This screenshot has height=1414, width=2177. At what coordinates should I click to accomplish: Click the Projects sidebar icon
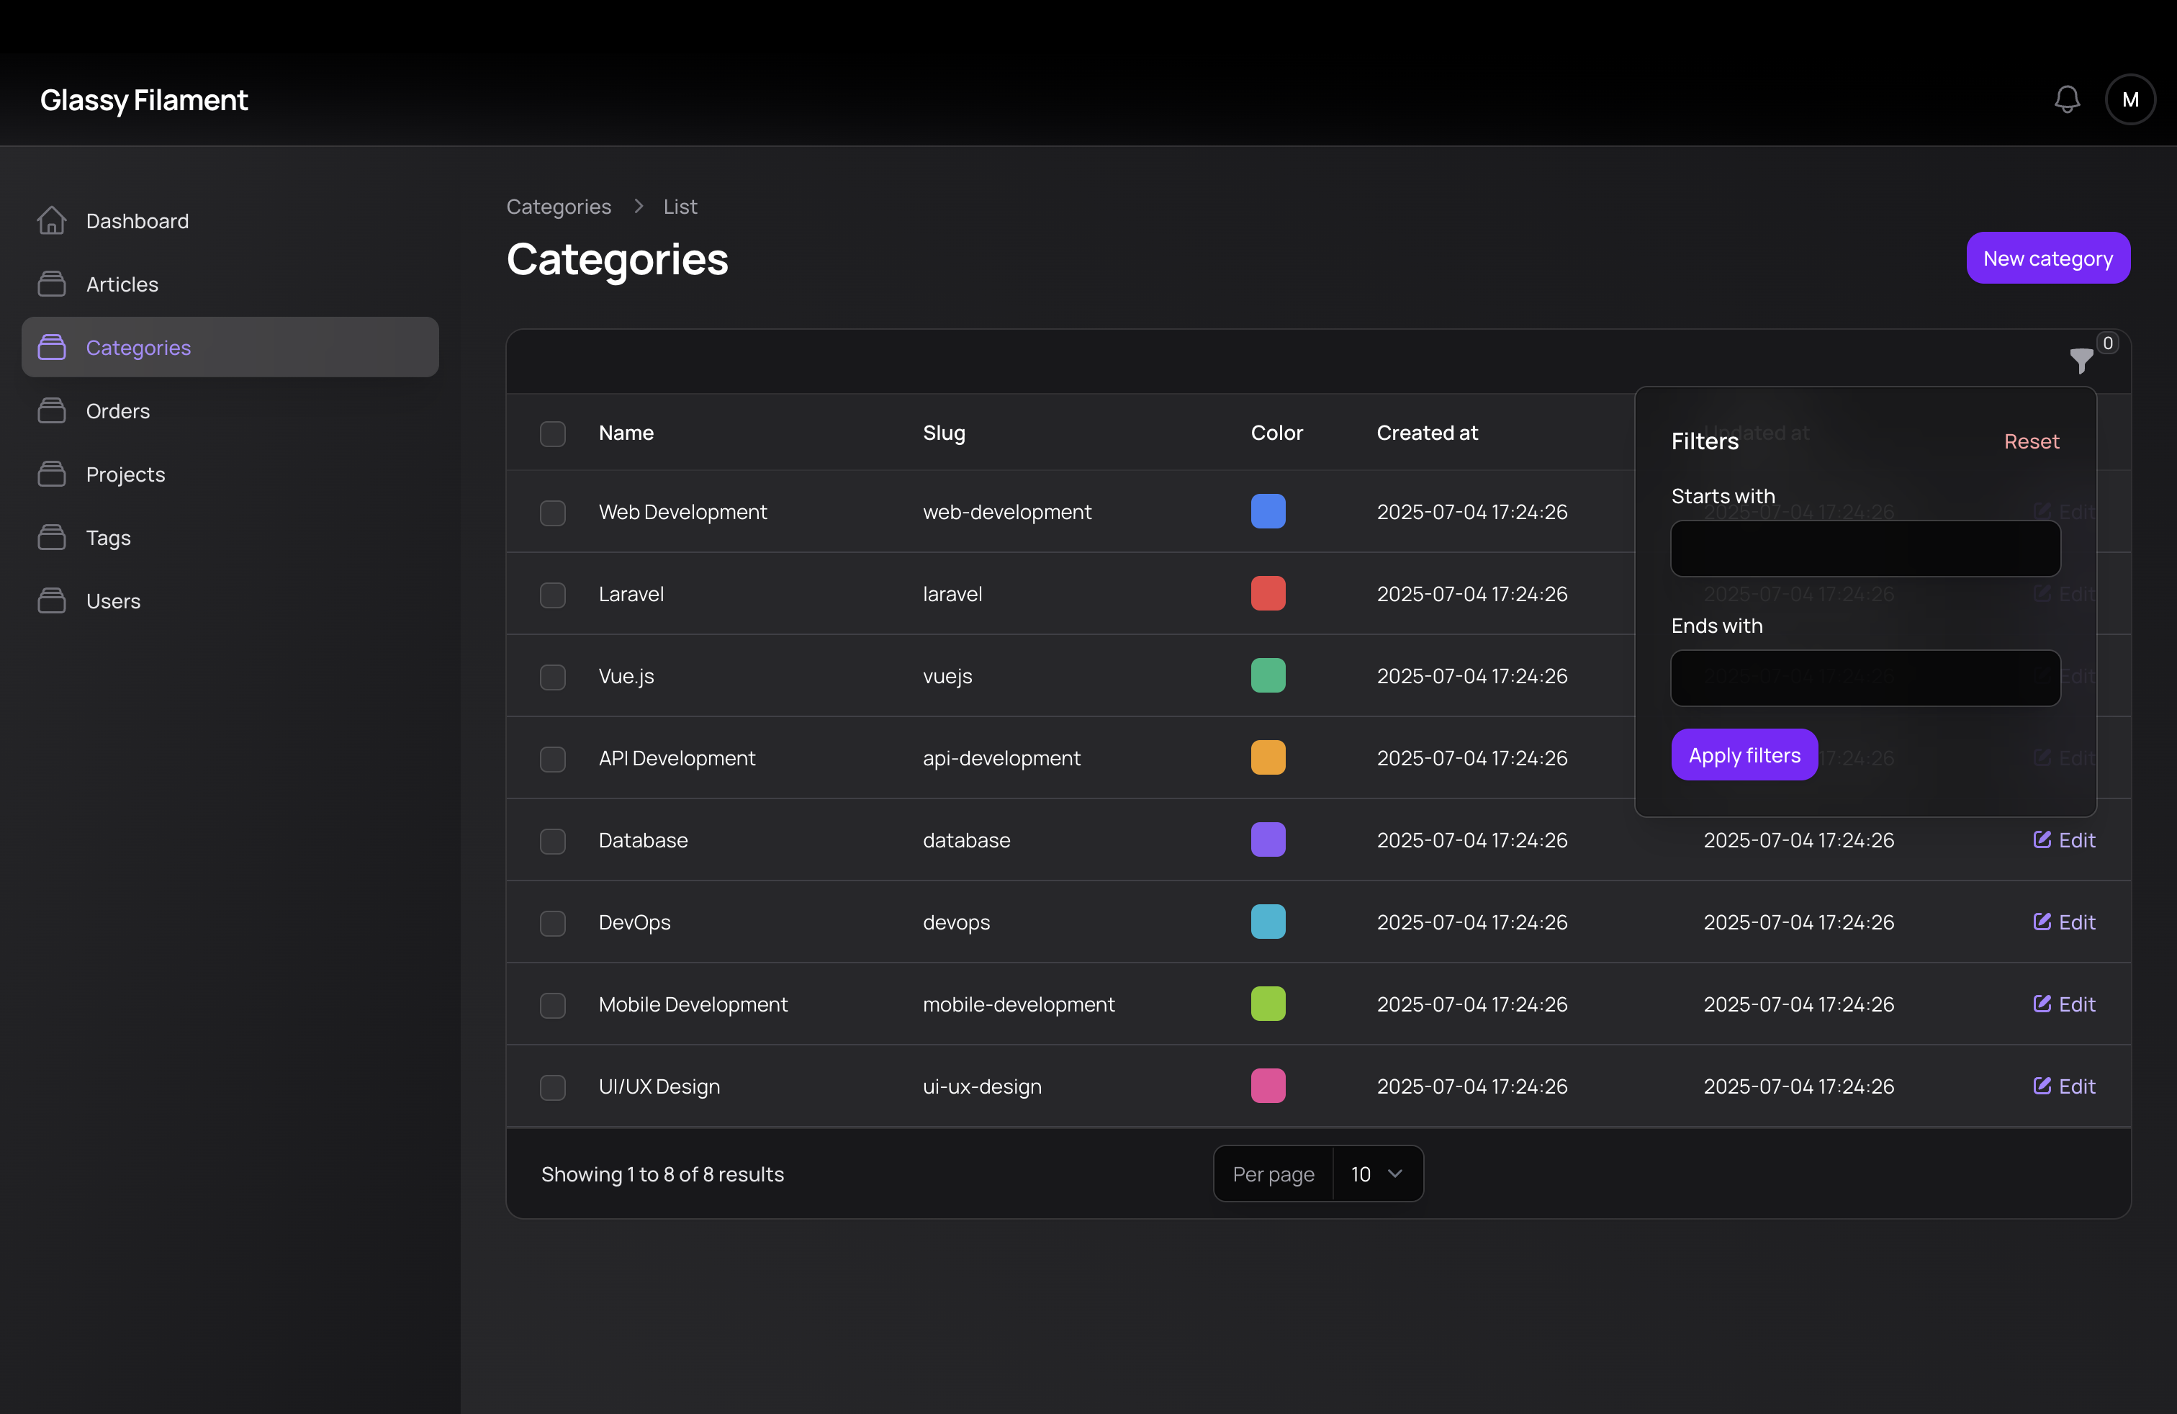52,474
